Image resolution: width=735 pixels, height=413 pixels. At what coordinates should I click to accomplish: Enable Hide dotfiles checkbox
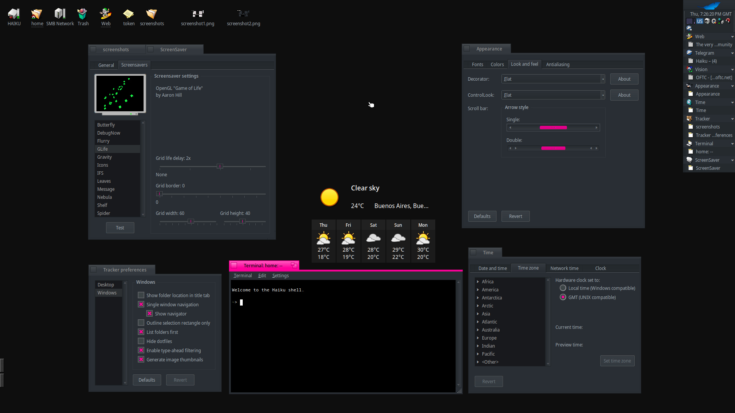click(x=141, y=341)
